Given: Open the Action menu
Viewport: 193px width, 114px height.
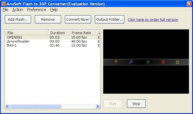Looking at the screenshot, I should coord(18,10).
